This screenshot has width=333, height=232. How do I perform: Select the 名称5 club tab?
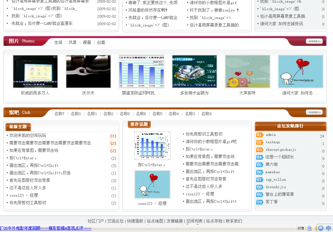coord(157,114)
